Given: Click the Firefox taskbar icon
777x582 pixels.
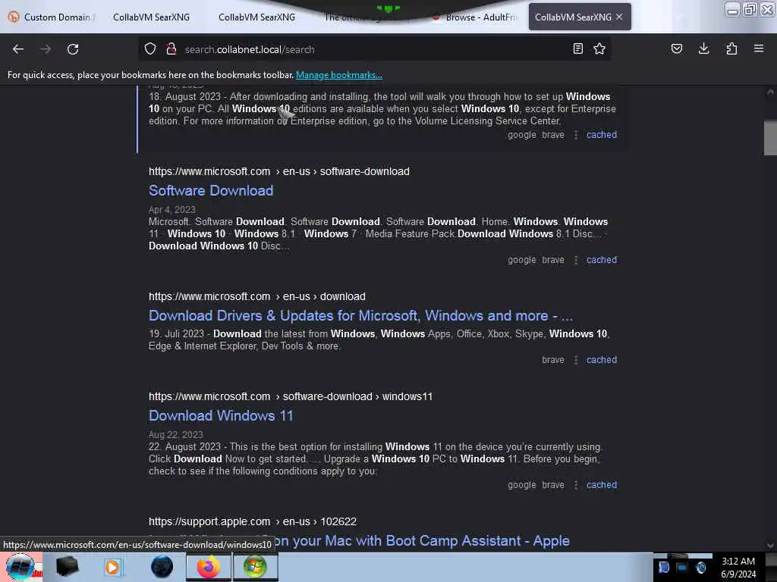Looking at the screenshot, I should [209, 567].
